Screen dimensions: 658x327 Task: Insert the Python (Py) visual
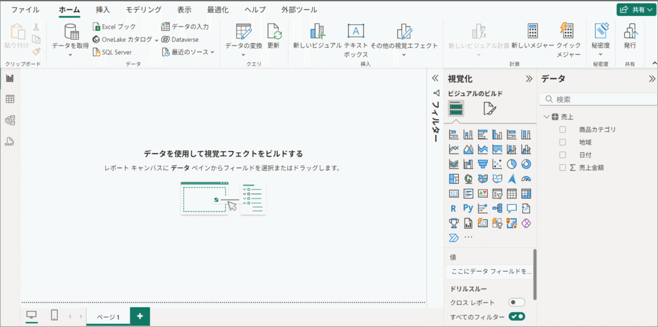(x=468, y=208)
